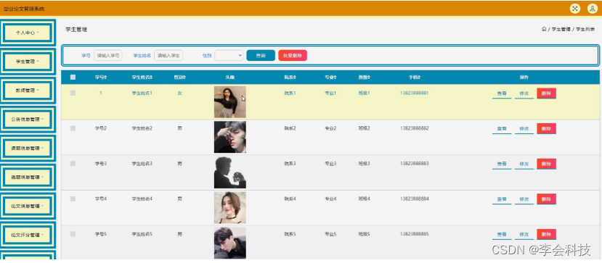Viewport: 602px width, 263px height.
Task: Click 查看 for 学生姓名2 row
Action: pyautogui.click(x=502, y=129)
